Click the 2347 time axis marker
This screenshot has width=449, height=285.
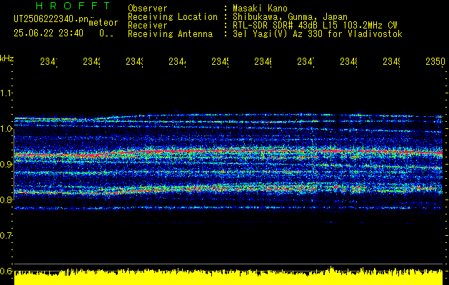coord(306,61)
